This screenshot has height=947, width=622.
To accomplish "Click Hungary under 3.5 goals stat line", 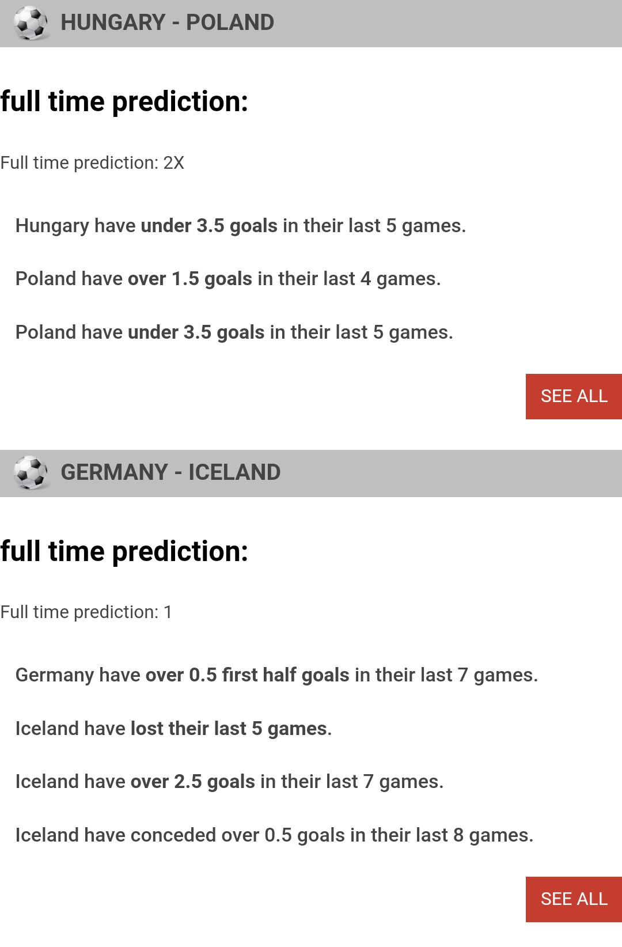I will (241, 226).
